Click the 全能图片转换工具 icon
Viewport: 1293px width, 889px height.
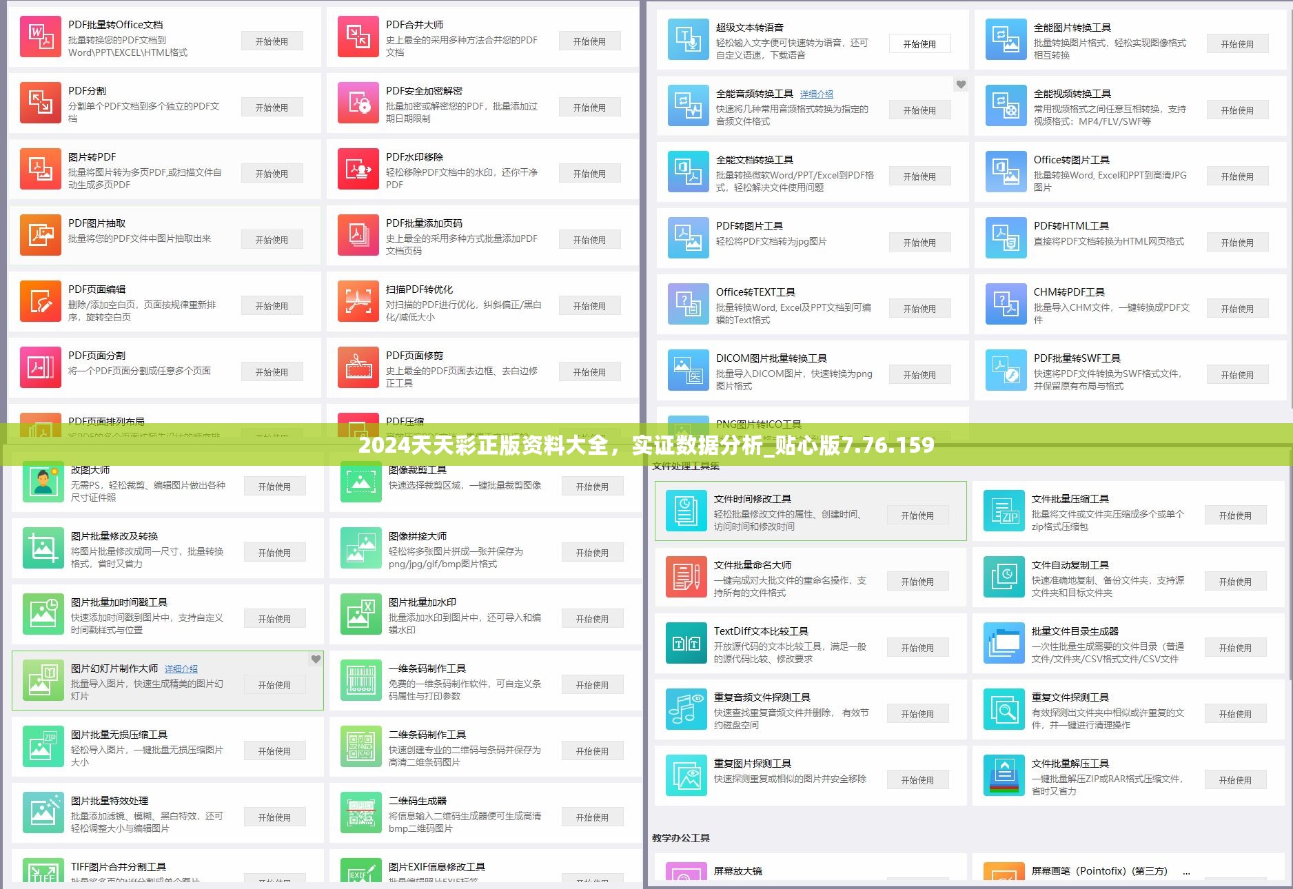click(1006, 39)
